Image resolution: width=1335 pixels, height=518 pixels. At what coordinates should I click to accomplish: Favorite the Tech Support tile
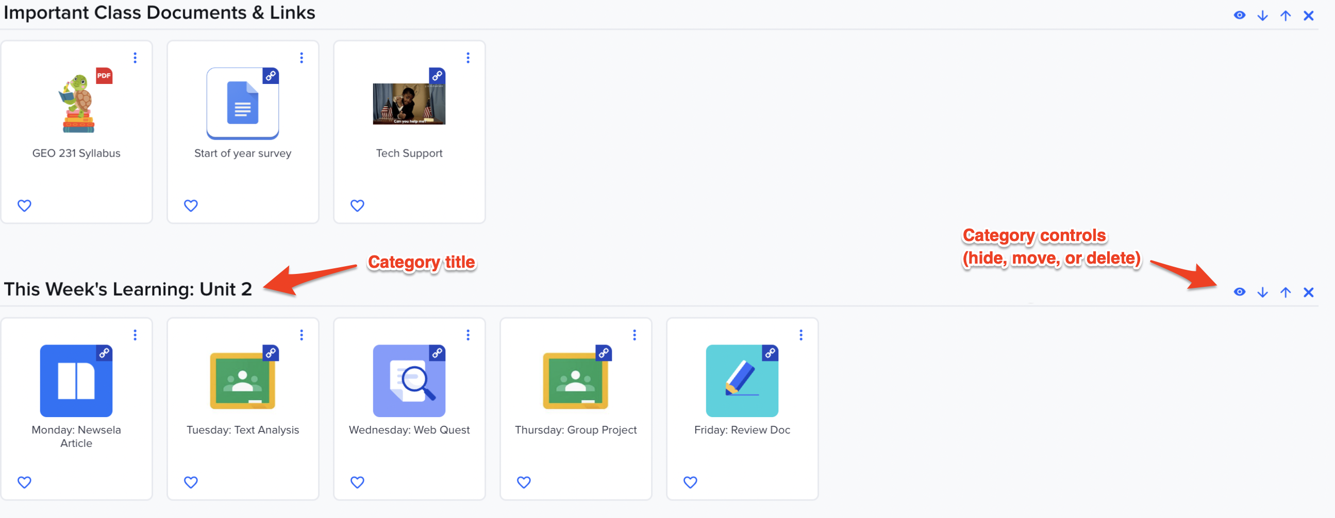point(357,205)
